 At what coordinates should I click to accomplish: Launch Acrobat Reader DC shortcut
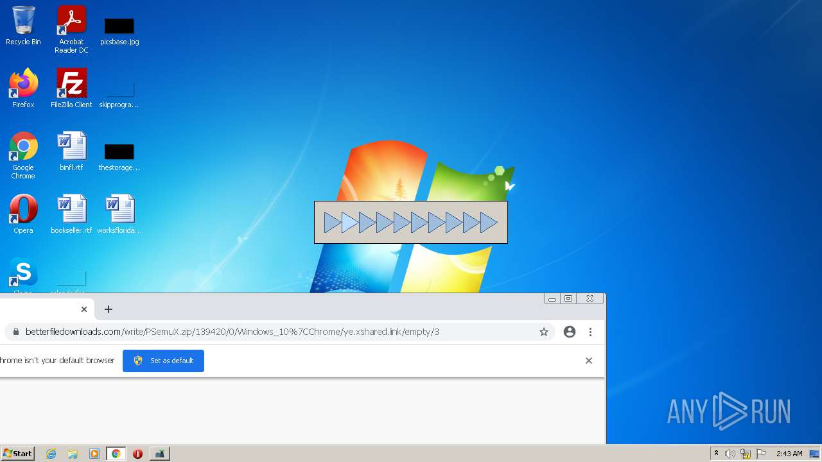pyautogui.click(x=71, y=29)
